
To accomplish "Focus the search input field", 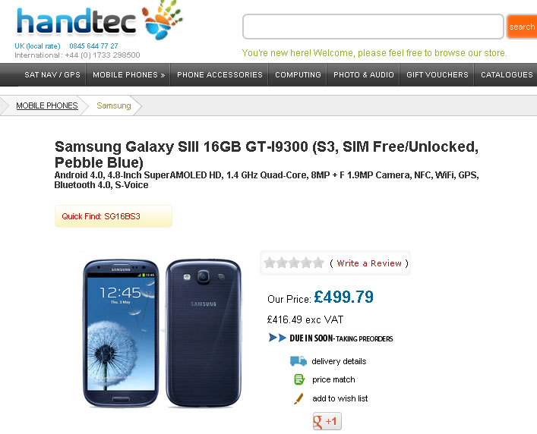I will click(x=373, y=27).
